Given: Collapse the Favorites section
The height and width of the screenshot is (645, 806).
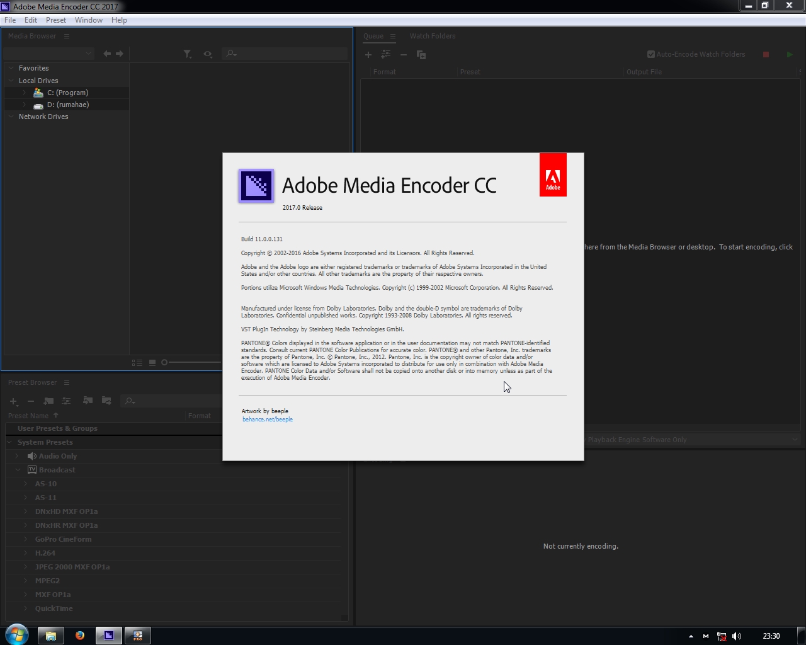Looking at the screenshot, I should (11, 68).
